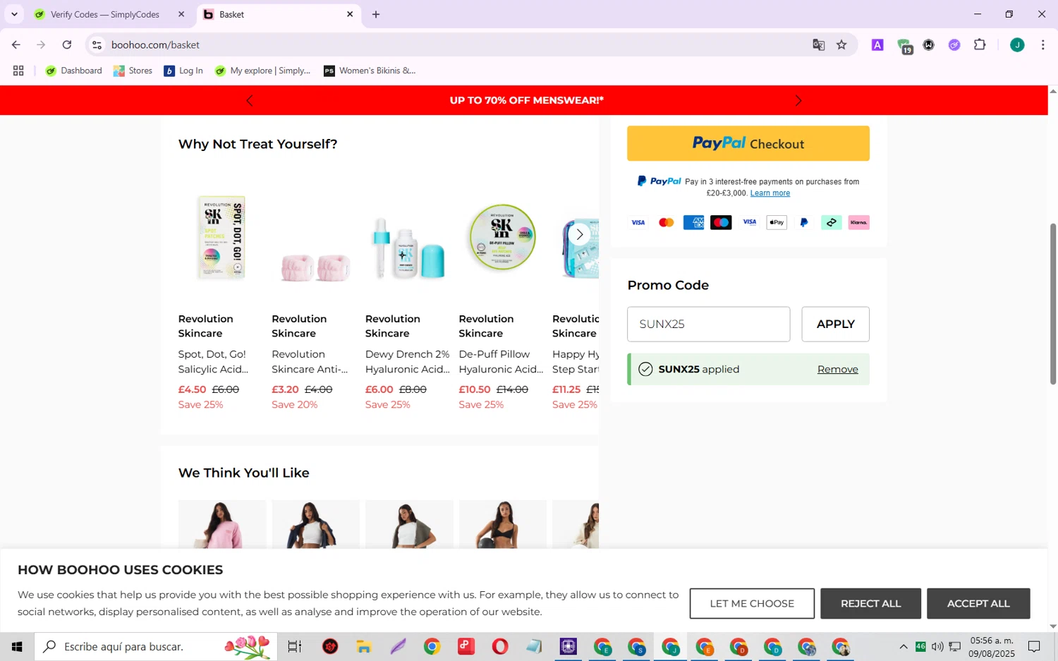Click the translate page icon

point(818,44)
